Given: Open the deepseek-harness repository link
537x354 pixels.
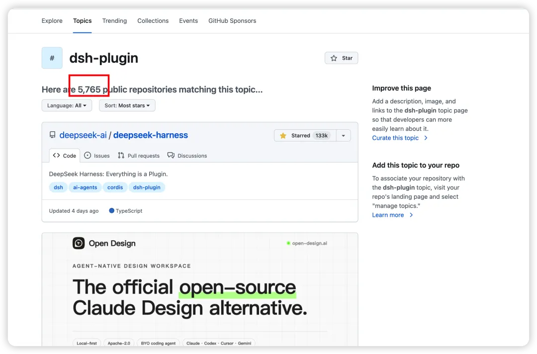Looking at the screenshot, I should [x=150, y=135].
